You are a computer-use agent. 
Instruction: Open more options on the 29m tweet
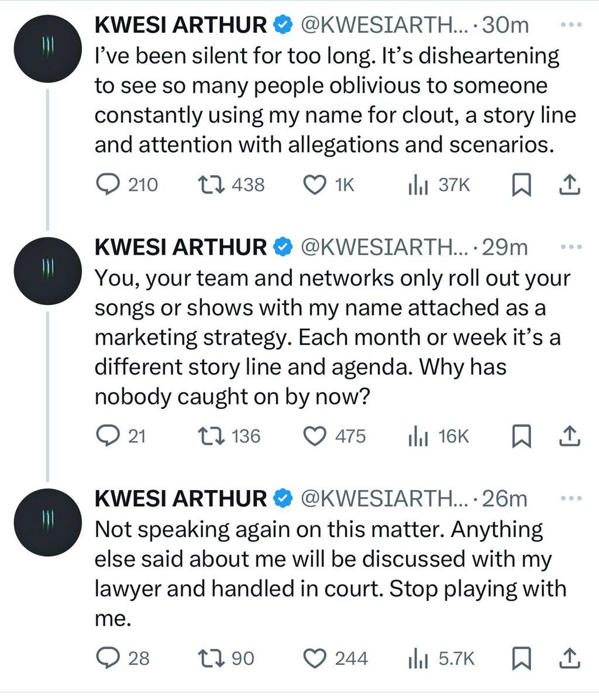[571, 248]
